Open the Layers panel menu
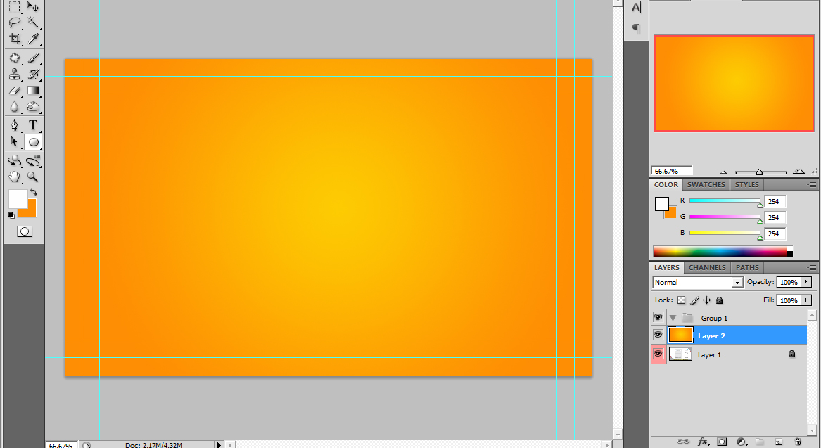Screen dimensions: 821x448 pos(812,267)
